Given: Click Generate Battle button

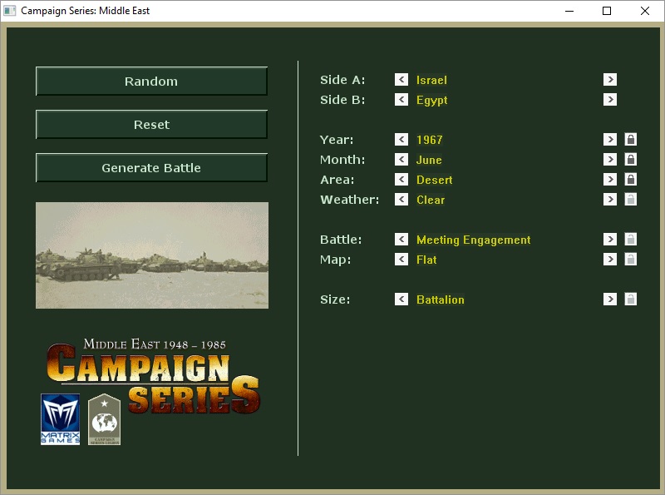Looking at the screenshot, I should (x=151, y=168).
